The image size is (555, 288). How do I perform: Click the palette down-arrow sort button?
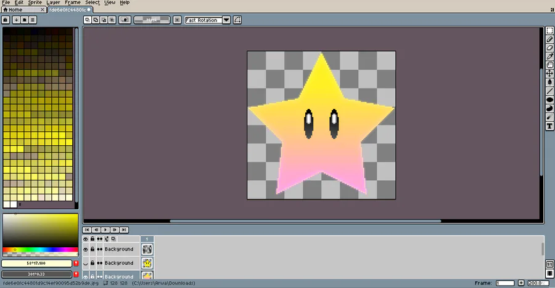(x=16, y=20)
